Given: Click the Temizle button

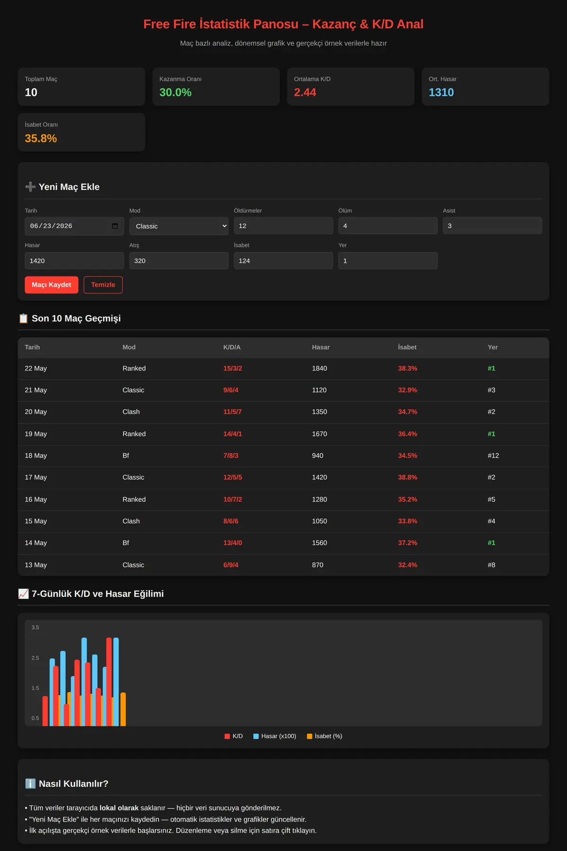Looking at the screenshot, I should 103,285.
